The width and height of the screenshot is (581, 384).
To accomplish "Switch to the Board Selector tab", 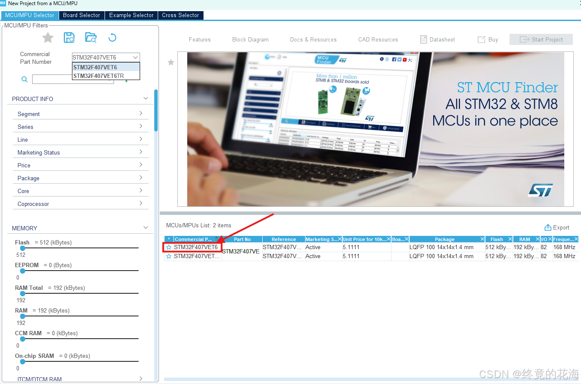I will [x=81, y=15].
